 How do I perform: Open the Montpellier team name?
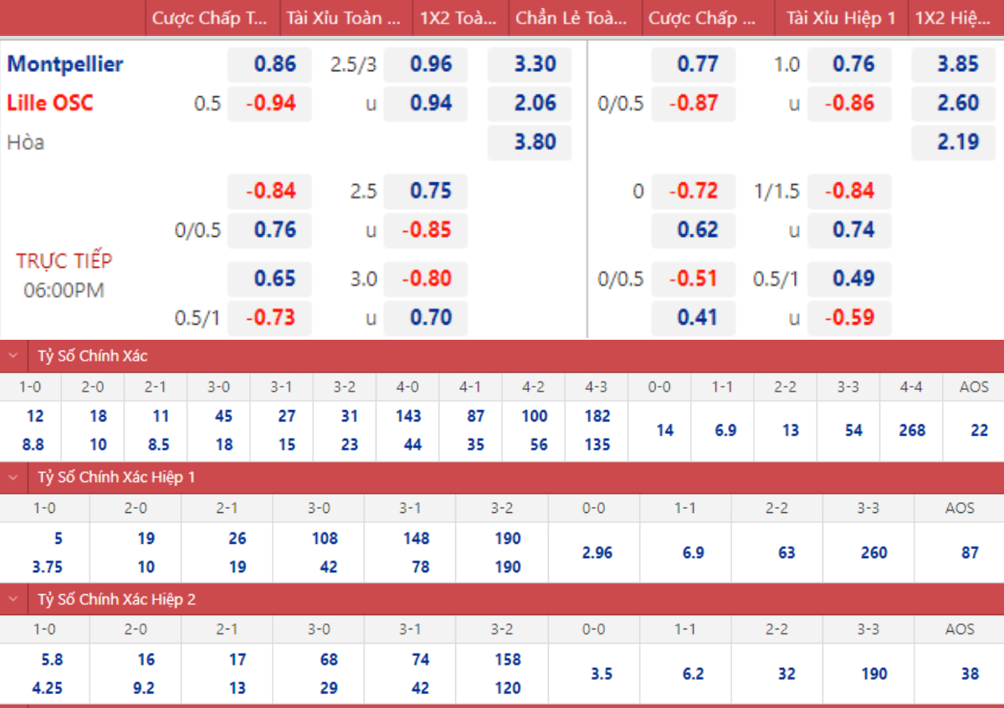(65, 64)
